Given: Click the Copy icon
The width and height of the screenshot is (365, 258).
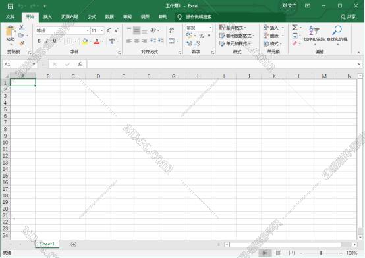Looking at the screenshot, I should [22, 36].
